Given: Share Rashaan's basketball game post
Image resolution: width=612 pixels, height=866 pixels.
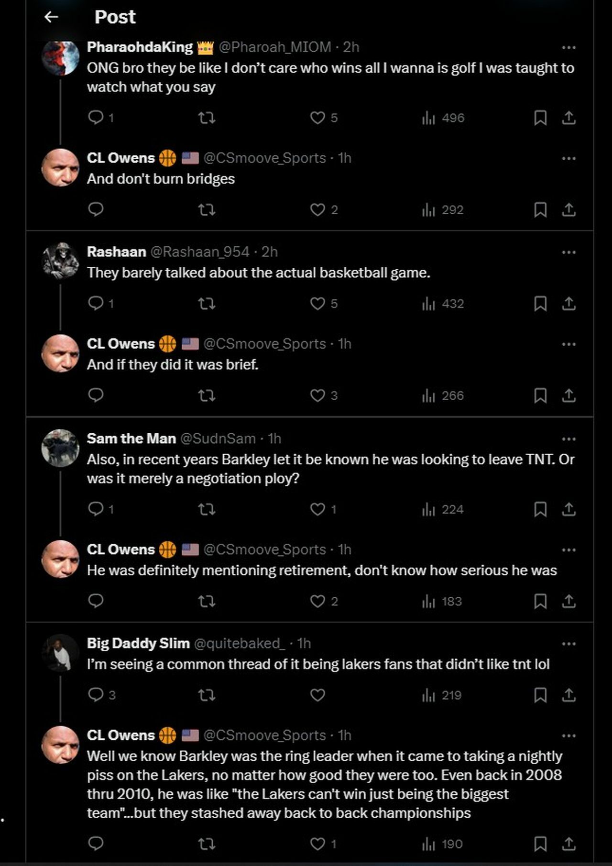Looking at the screenshot, I should [568, 303].
